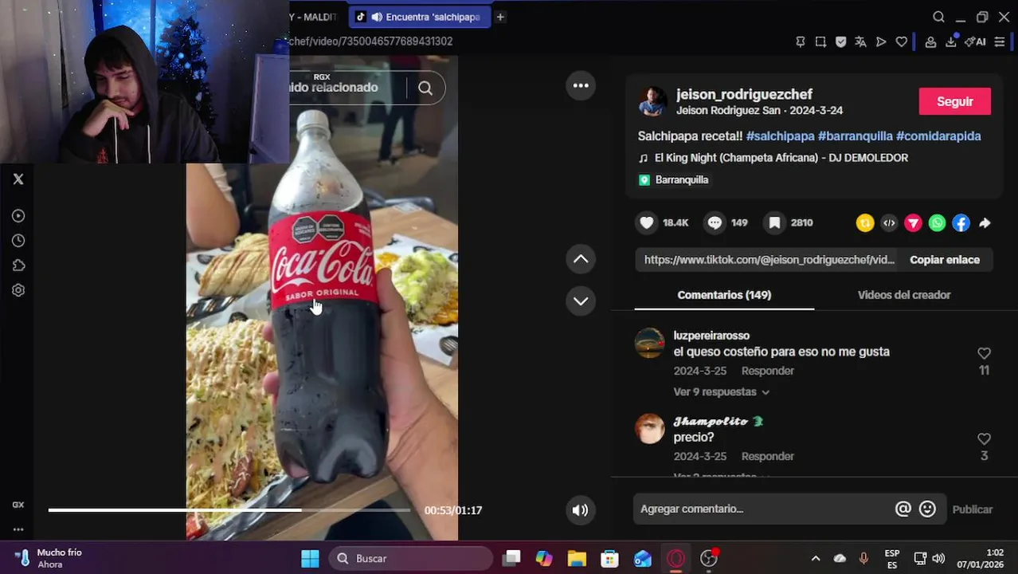Open the player icon in Opera sidebar

18,216
